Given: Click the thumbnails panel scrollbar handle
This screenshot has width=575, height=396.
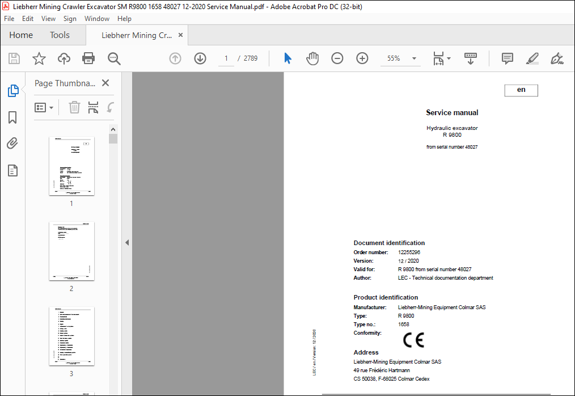Looking at the screenshot, I should tap(113, 139).
